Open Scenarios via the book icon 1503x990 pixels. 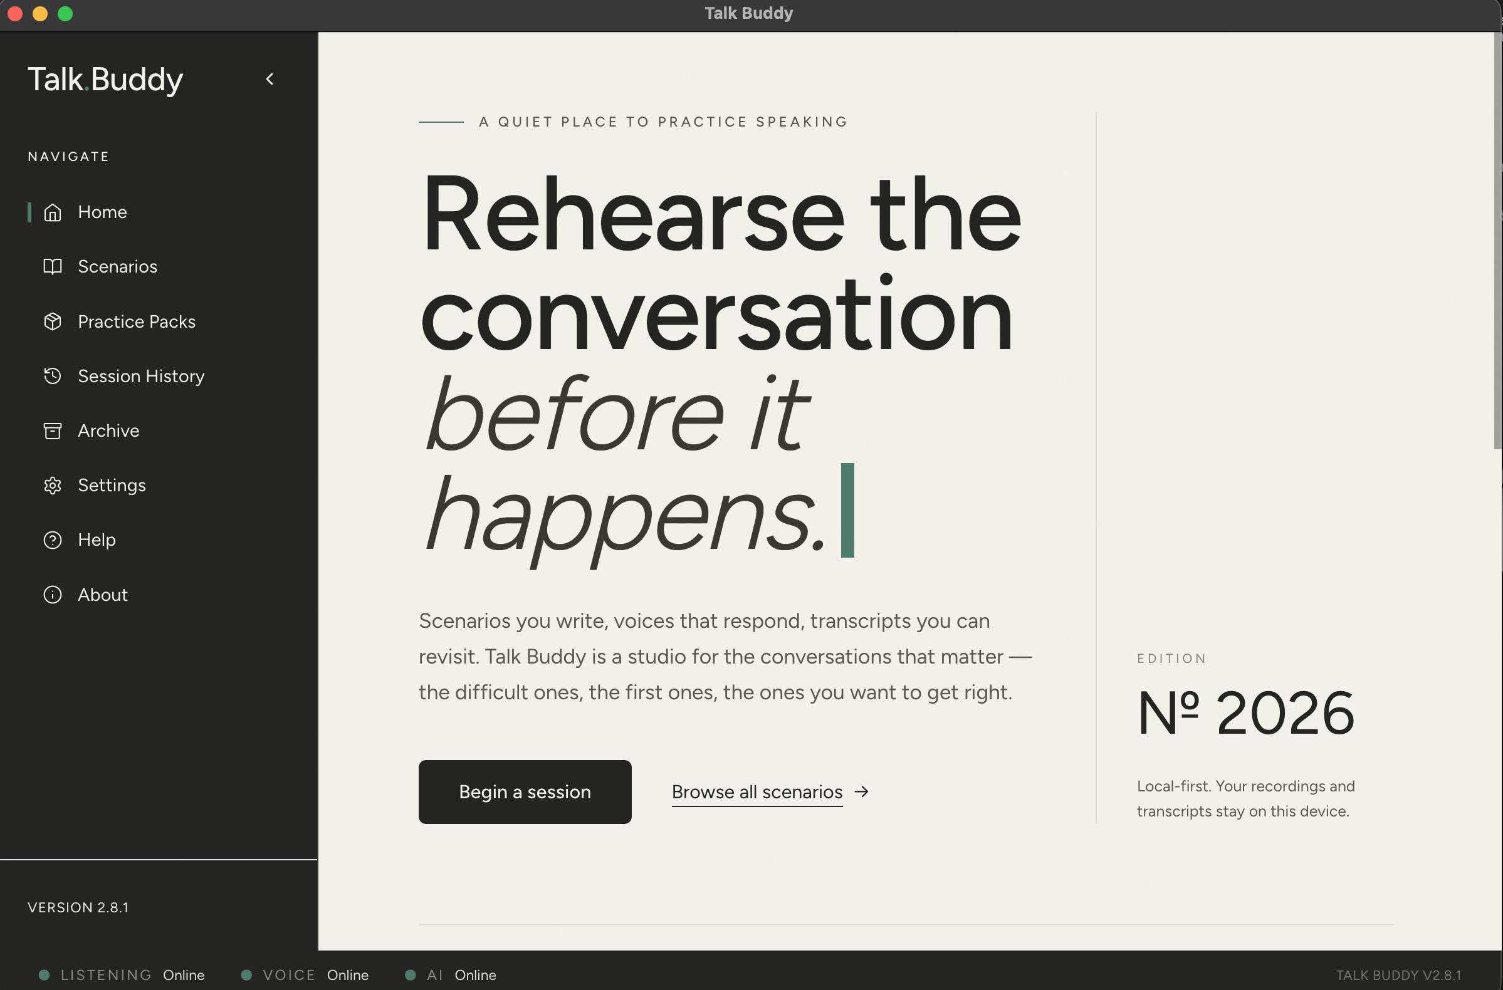pos(53,266)
